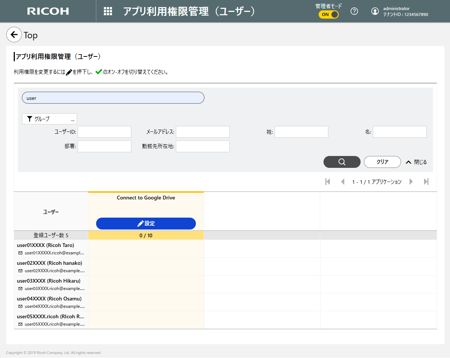Viewport: 450px width, 358px height.
Task: Open the グループ filter dropdown
Action: pyautogui.click(x=49, y=119)
